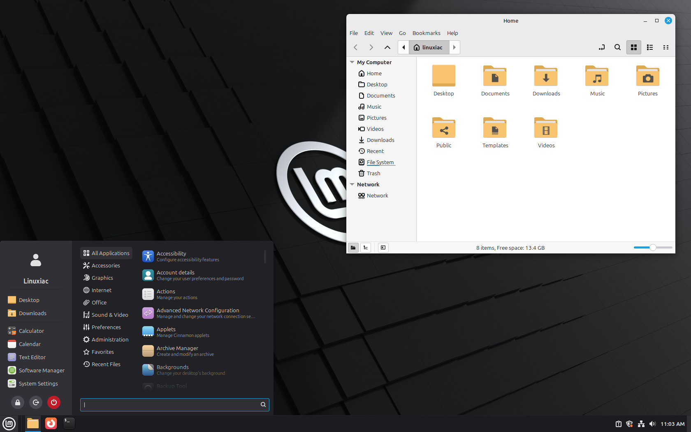Go up to parent folder
The image size is (691, 432).
tap(387, 47)
